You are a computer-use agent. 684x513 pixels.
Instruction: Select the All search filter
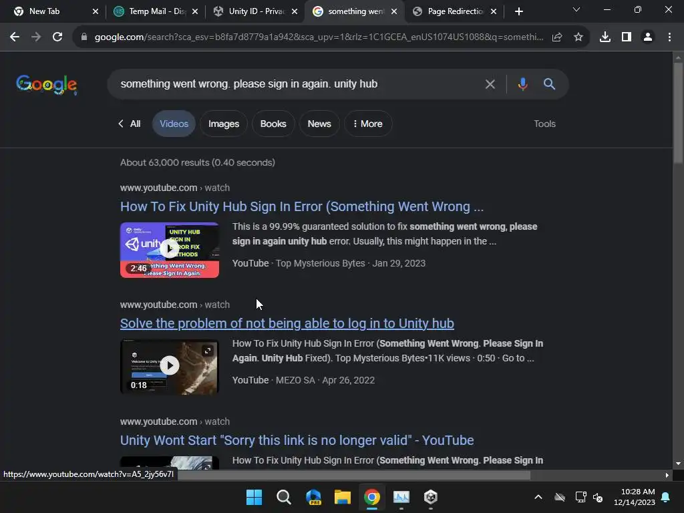(130, 124)
